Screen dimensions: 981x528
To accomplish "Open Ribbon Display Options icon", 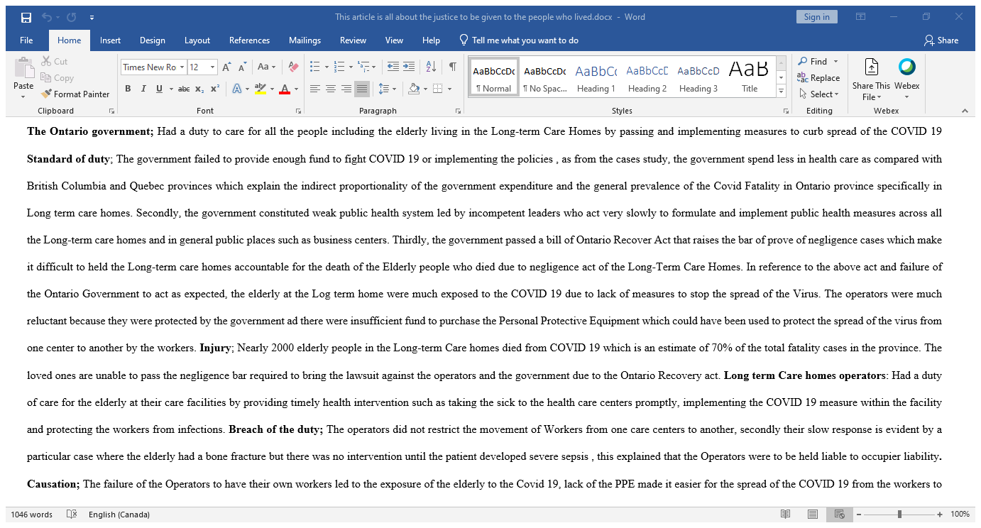I will pyautogui.click(x=860, y=17).
